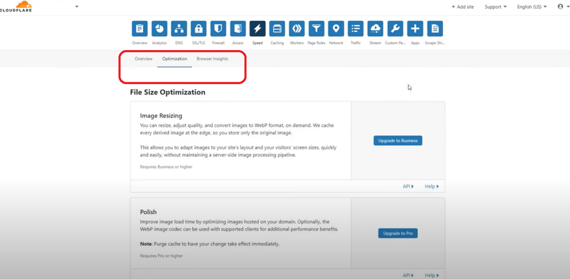Image resolution: width=570 pixels, height=279 pixels.
Task: Click the Upgrade to Pro button
Action: (x=398, y=233)
